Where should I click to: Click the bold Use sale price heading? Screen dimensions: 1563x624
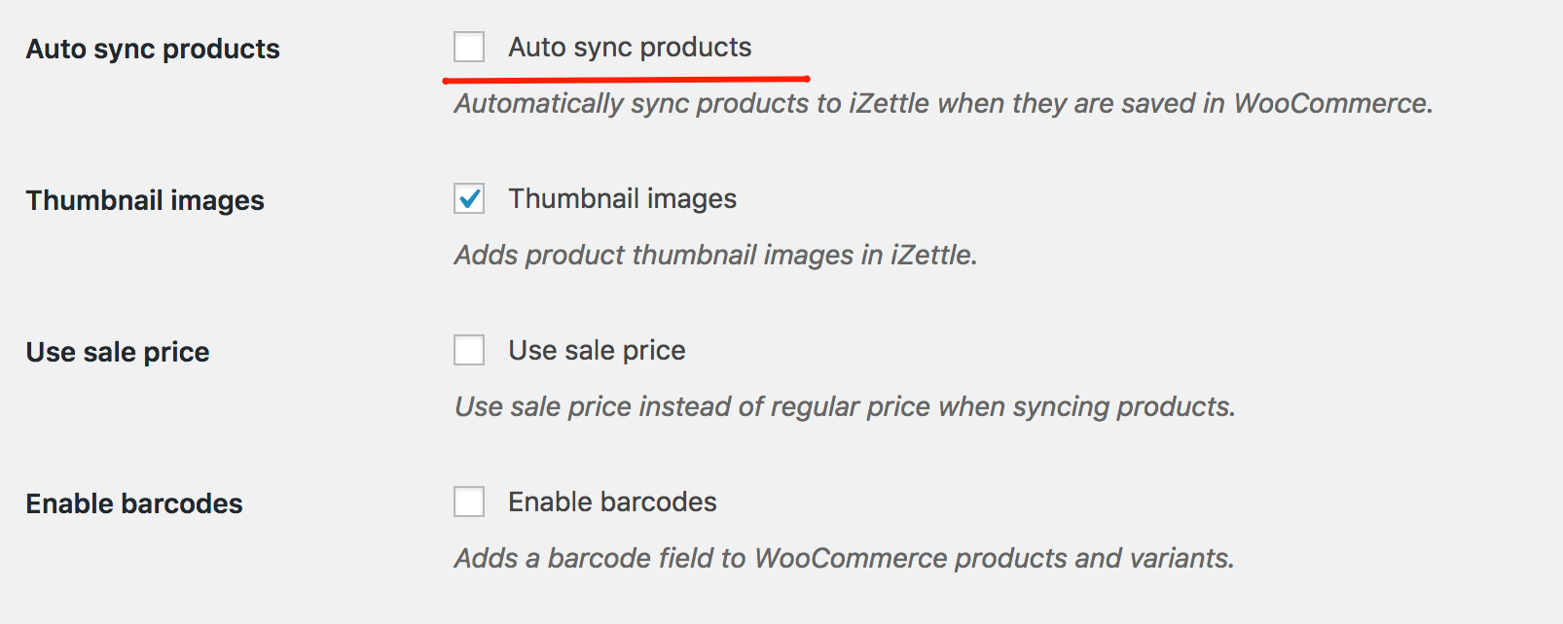(117, 352)
